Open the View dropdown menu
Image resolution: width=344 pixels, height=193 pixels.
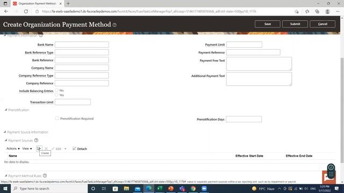coord(27,149)
